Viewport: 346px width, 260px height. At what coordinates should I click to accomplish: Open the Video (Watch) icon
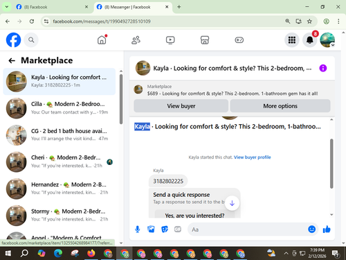[170, 40]
